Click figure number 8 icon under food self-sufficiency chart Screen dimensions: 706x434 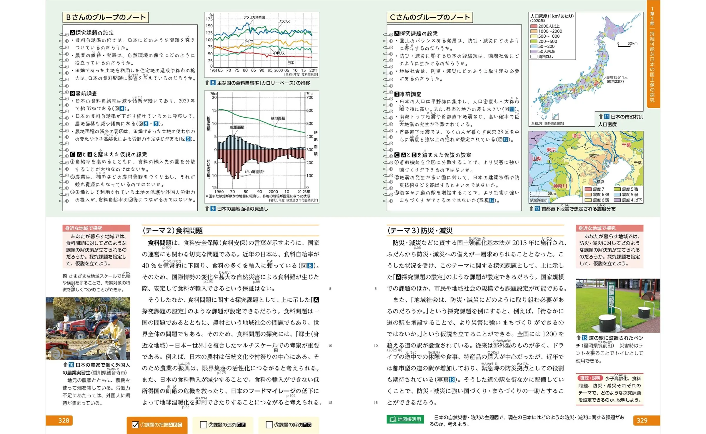213,83
